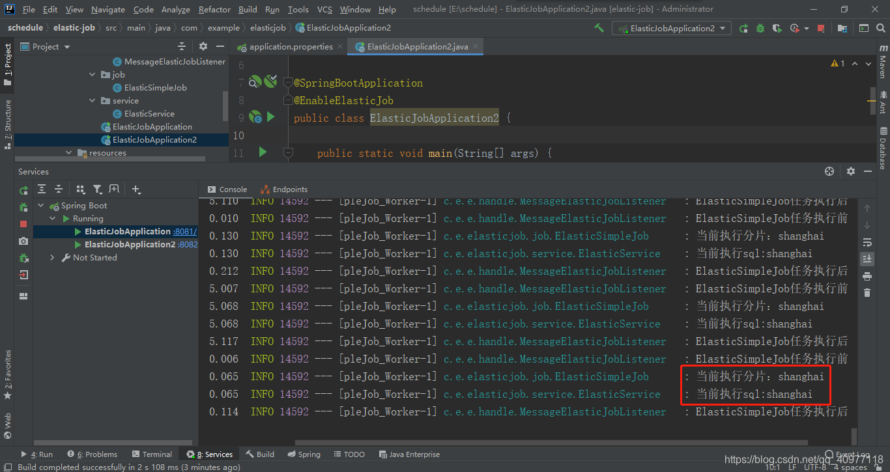The height and width of the screenshot is (472, 890).
Task: Collapse the service folder in Project tree
Action: click(93, 100)
